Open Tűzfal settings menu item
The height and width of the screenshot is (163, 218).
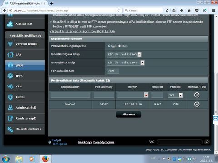pos(25,97)
